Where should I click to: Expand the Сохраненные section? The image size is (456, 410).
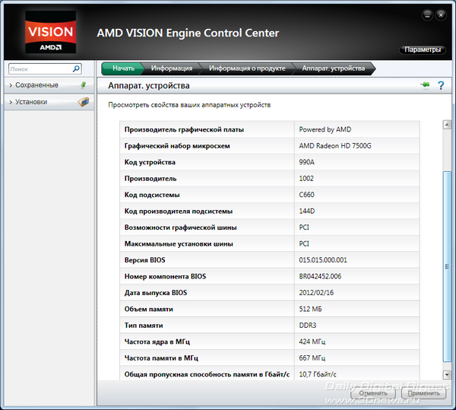coord(49,85)
